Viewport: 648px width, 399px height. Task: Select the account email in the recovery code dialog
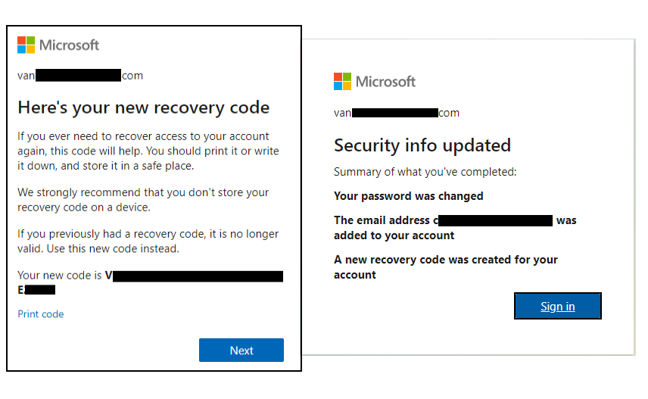[79, 76]
